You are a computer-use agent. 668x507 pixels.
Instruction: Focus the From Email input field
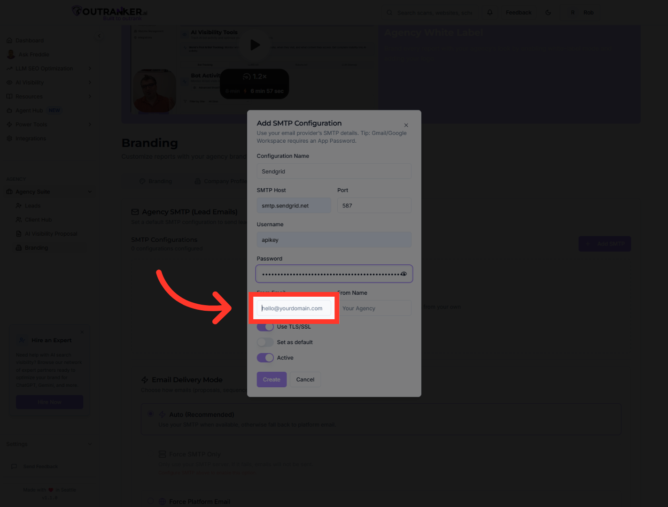click(294, 308)
